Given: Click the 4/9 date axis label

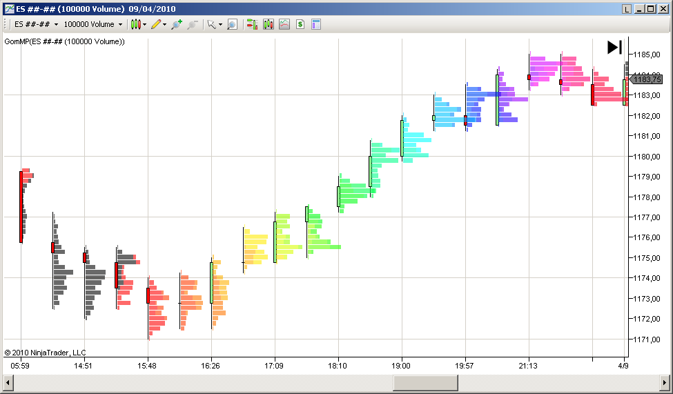Looking at the screenshot, I should [623, 366].
